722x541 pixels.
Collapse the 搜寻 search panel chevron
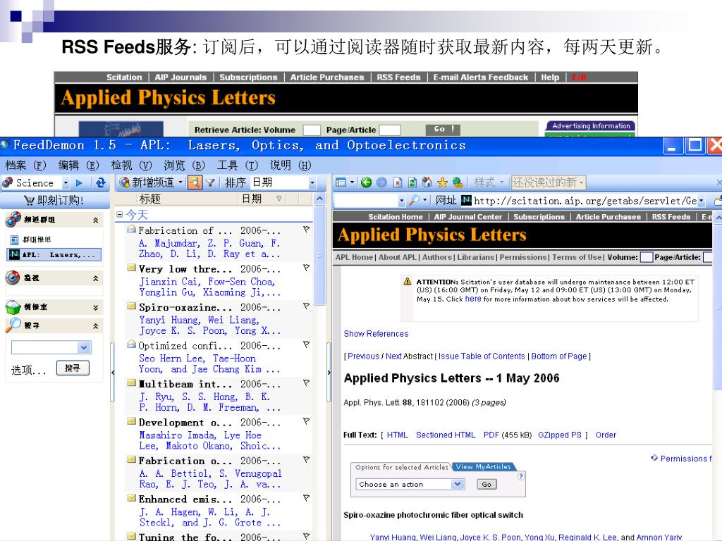click(95, 326)
